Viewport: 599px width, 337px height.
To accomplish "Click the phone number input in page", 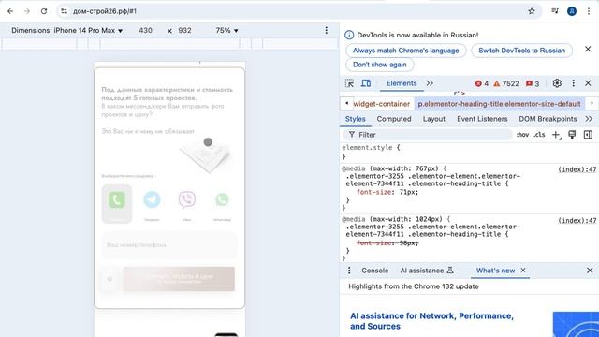I will tap(168, 245).
